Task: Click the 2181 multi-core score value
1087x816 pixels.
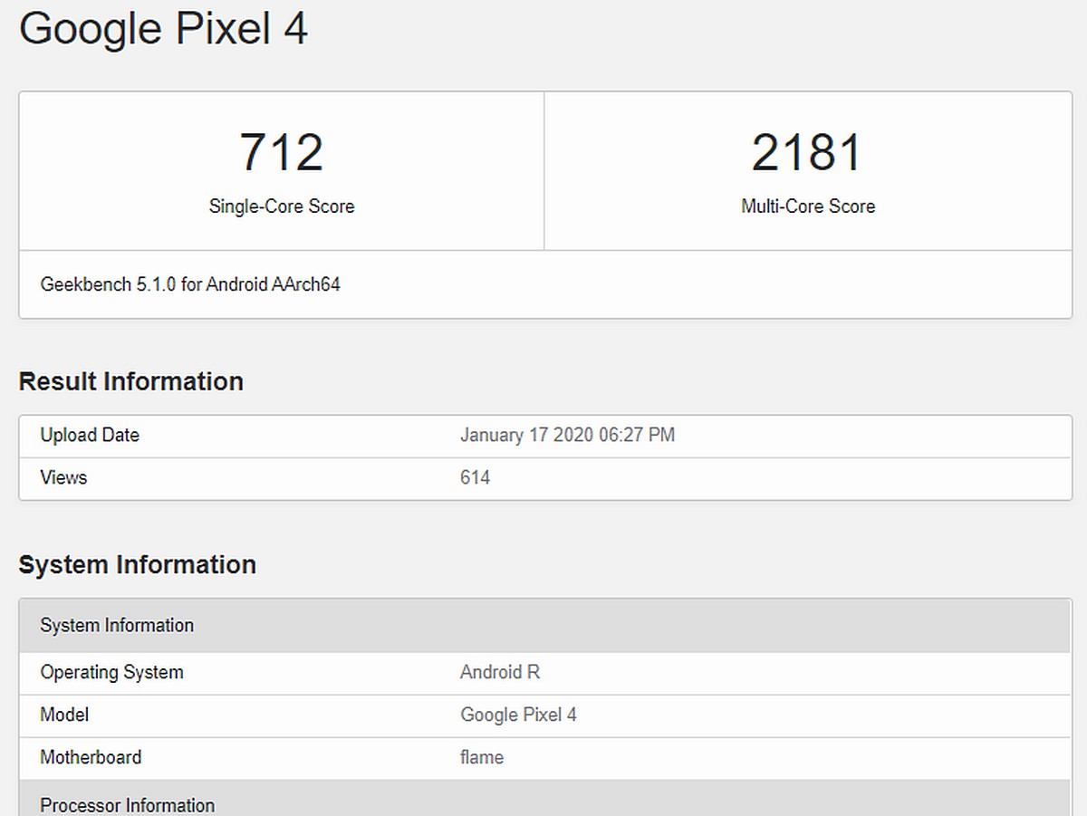Action: (x=807, y=152)
